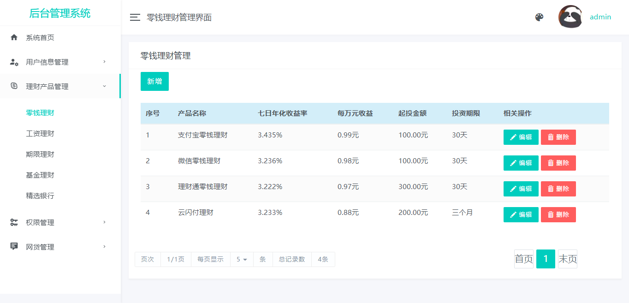Click 微信零钱理财 product name cell
The image size is (629, 303).
coord(199,161)
